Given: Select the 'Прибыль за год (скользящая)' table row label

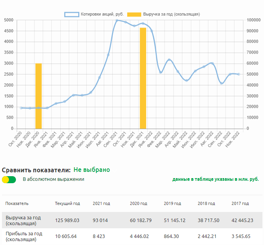Looking at the screenshot, I should 23,236.
